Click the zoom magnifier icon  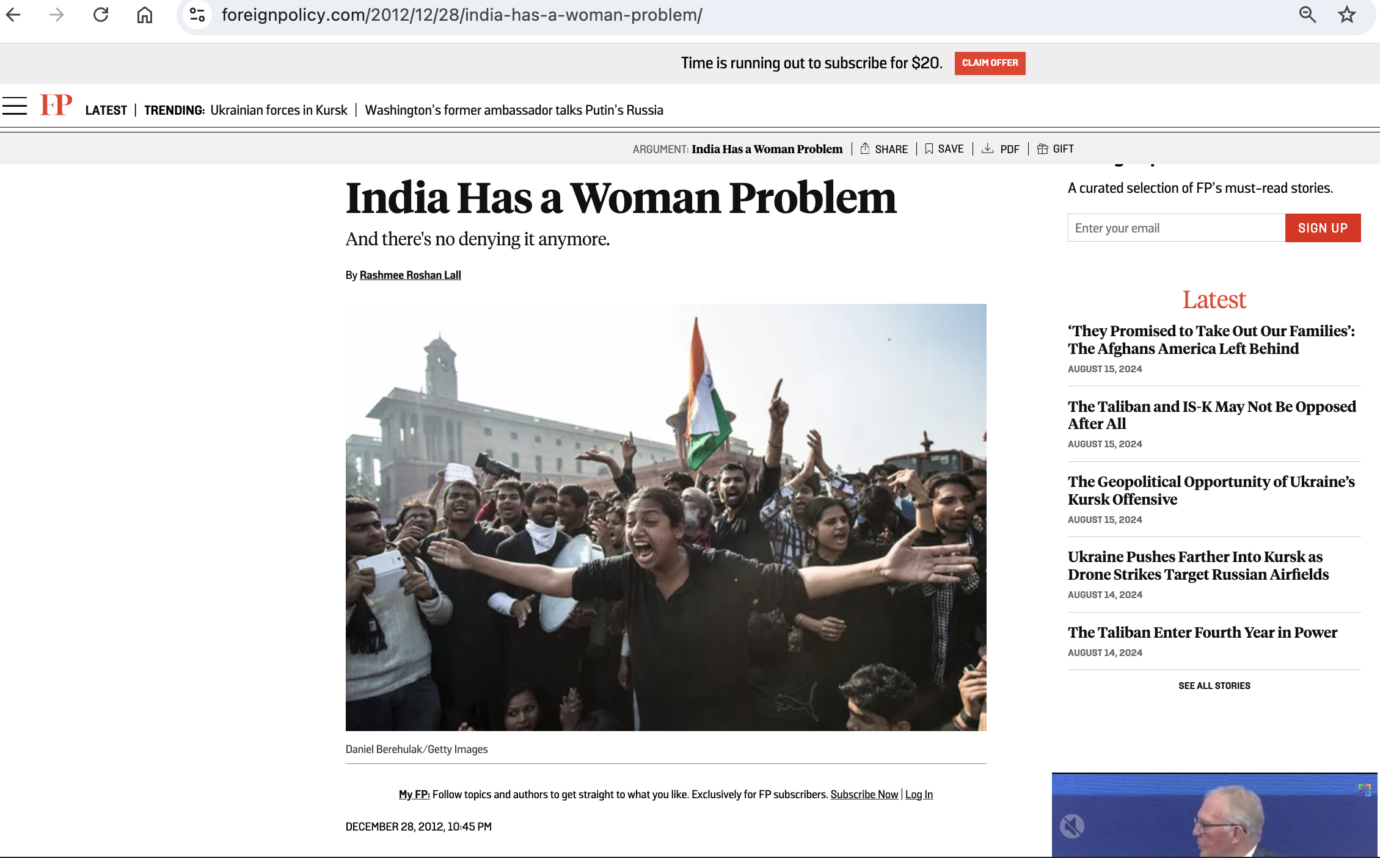pos(1307,15)
